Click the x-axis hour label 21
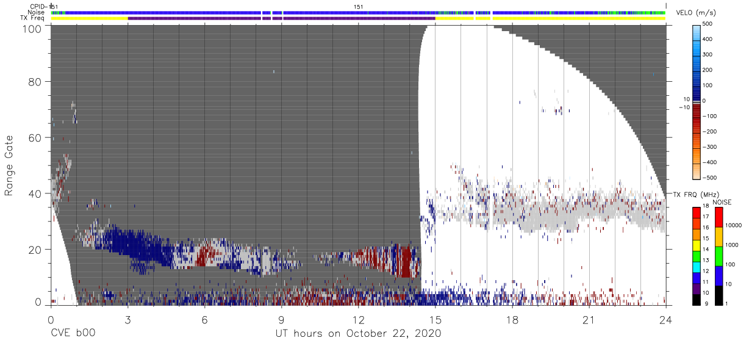749x346 pixels. click(x=589, y=319)
